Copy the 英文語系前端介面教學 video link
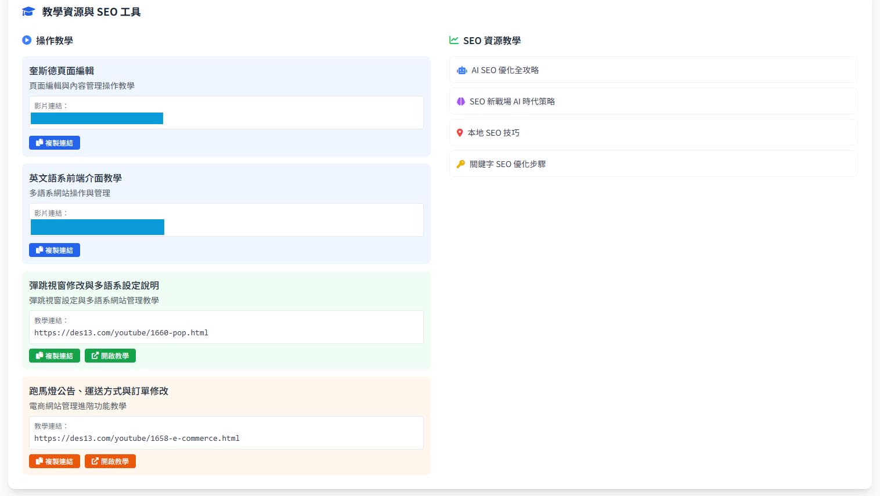 (55, 250)
